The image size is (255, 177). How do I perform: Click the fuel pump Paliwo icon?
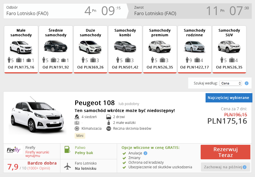click(67, 149)
